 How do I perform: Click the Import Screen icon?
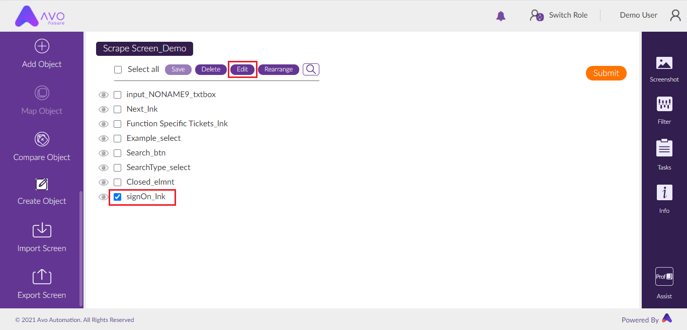point(42,230)
